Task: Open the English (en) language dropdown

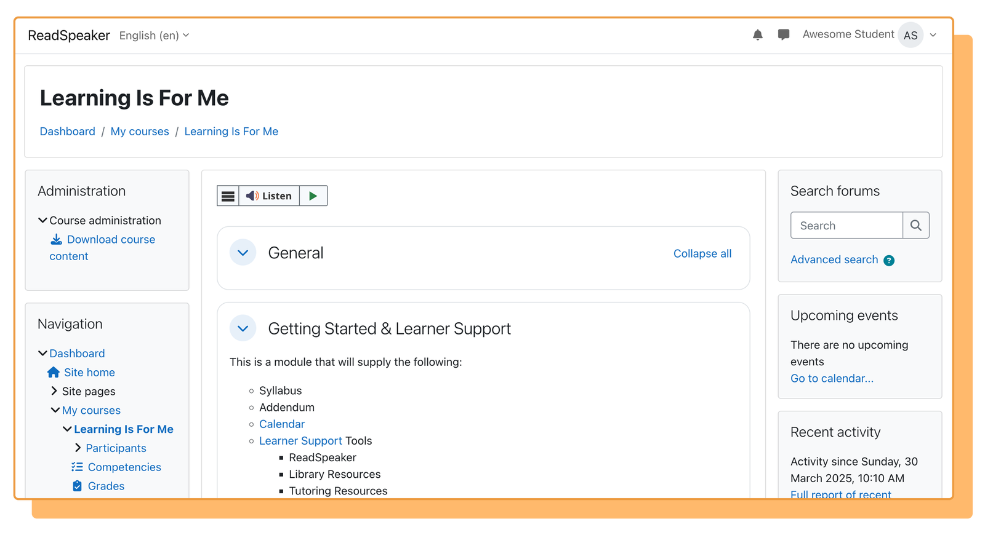Action: [x=153, y=35]
